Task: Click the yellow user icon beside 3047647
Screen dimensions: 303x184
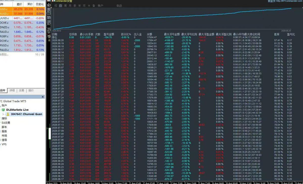Action: coord(8,114)
